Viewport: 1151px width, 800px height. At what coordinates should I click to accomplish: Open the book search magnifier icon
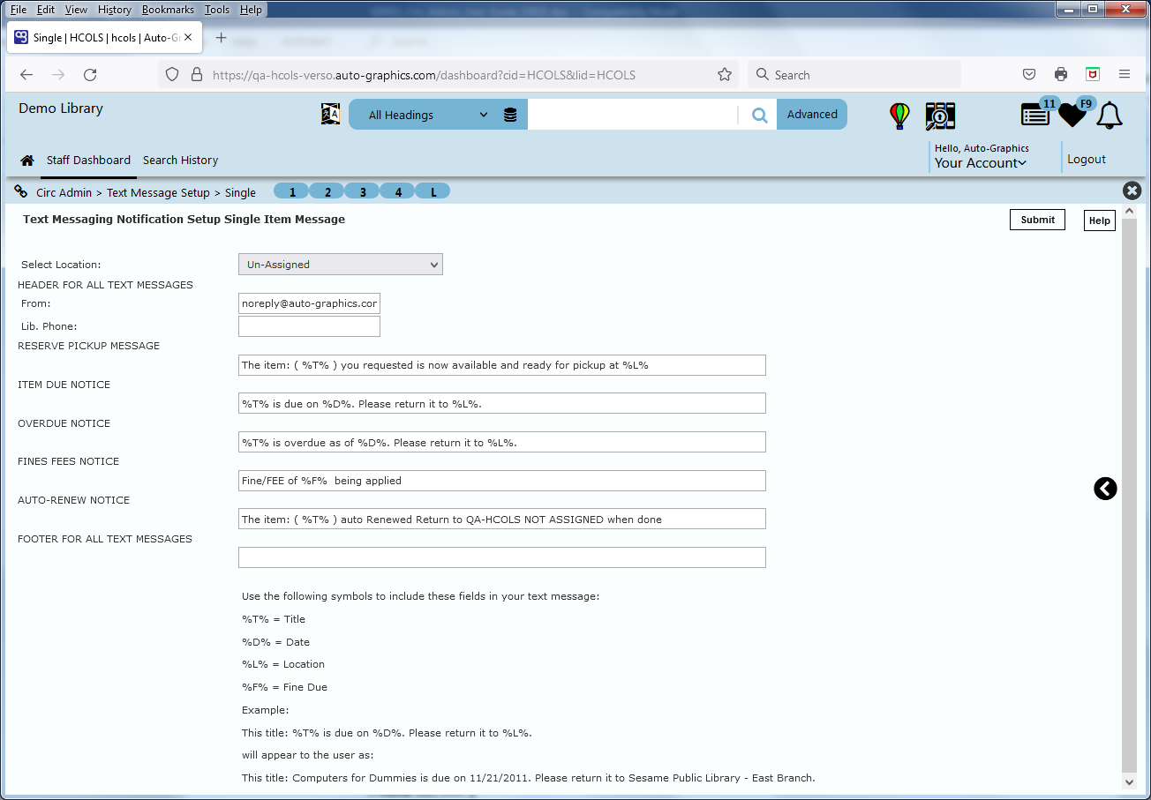coord(940,116)
